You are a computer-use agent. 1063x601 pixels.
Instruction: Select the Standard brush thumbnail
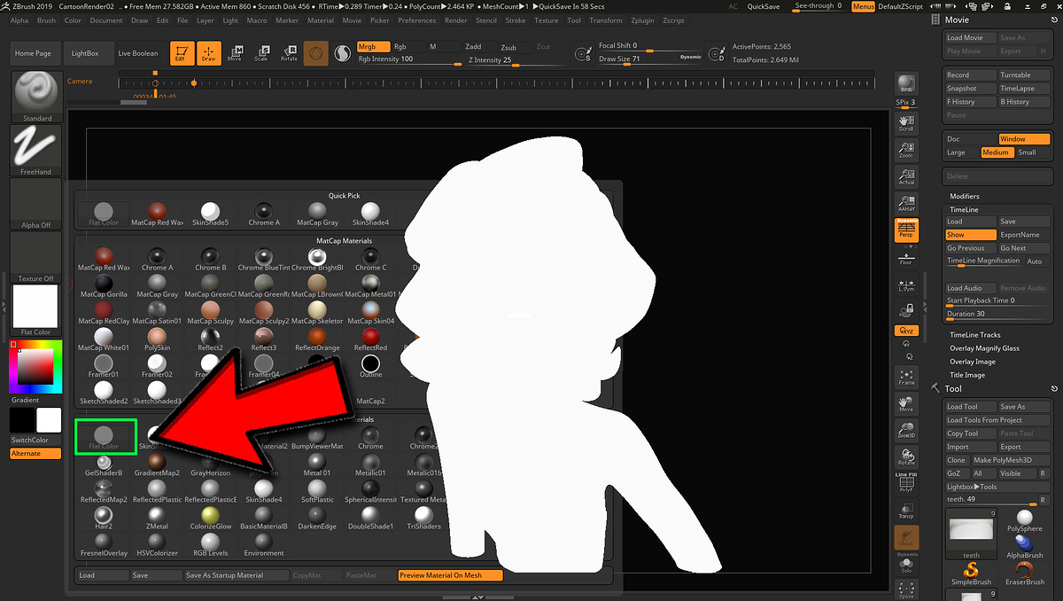[x=36, y=92]
